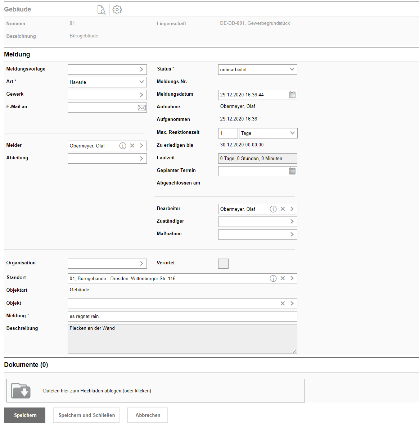Open the document search icon beside Gebäude
The width and height of the screenshot is (419, 428).
[x=102, y=10]
